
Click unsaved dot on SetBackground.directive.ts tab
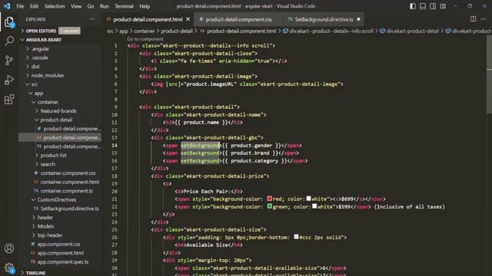pyautogui.click(x=359, y=19)
